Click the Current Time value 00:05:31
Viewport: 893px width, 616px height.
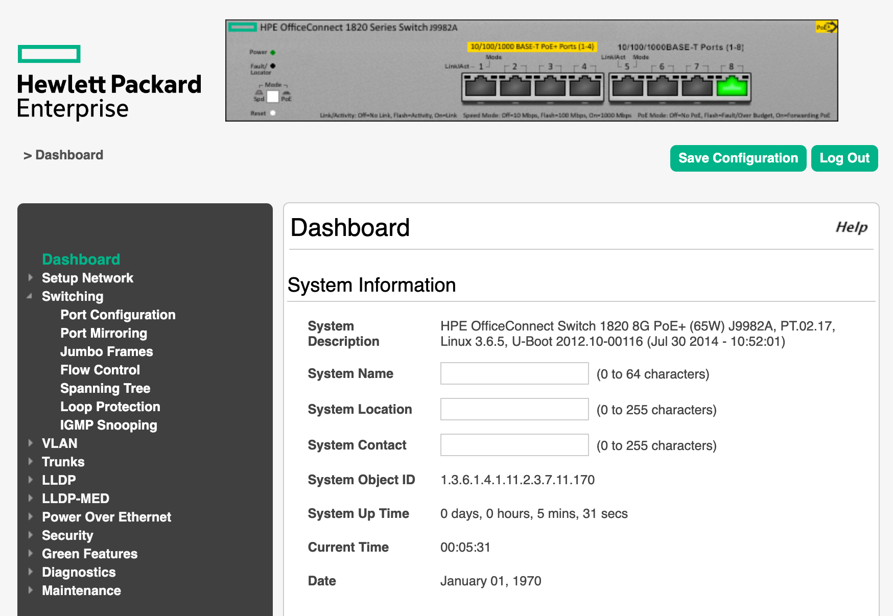point(465,547)
